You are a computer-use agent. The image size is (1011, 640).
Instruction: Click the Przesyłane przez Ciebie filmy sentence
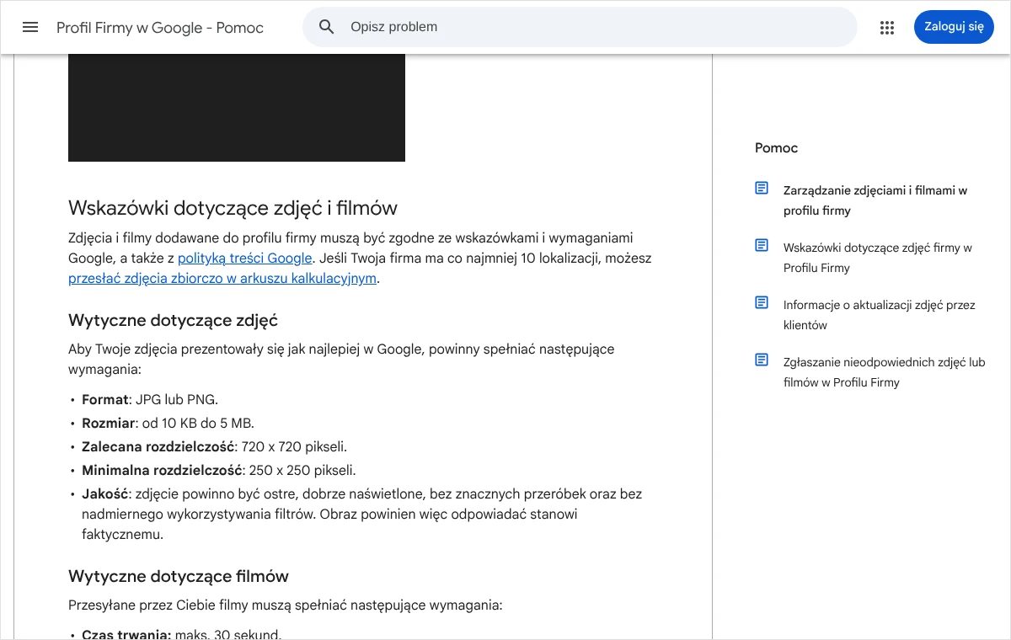coord(286,605)
